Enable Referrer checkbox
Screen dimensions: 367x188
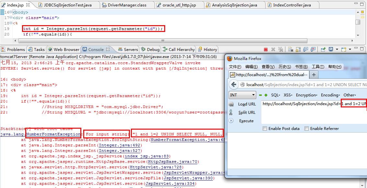[306, 129]
